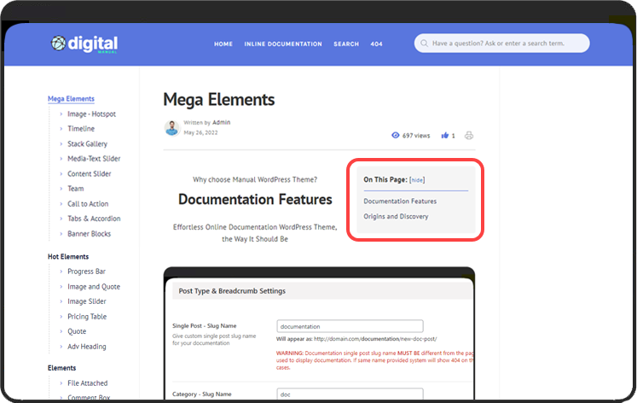
Task: Go to the 404 menu page
Action: (x=376, y=44)
